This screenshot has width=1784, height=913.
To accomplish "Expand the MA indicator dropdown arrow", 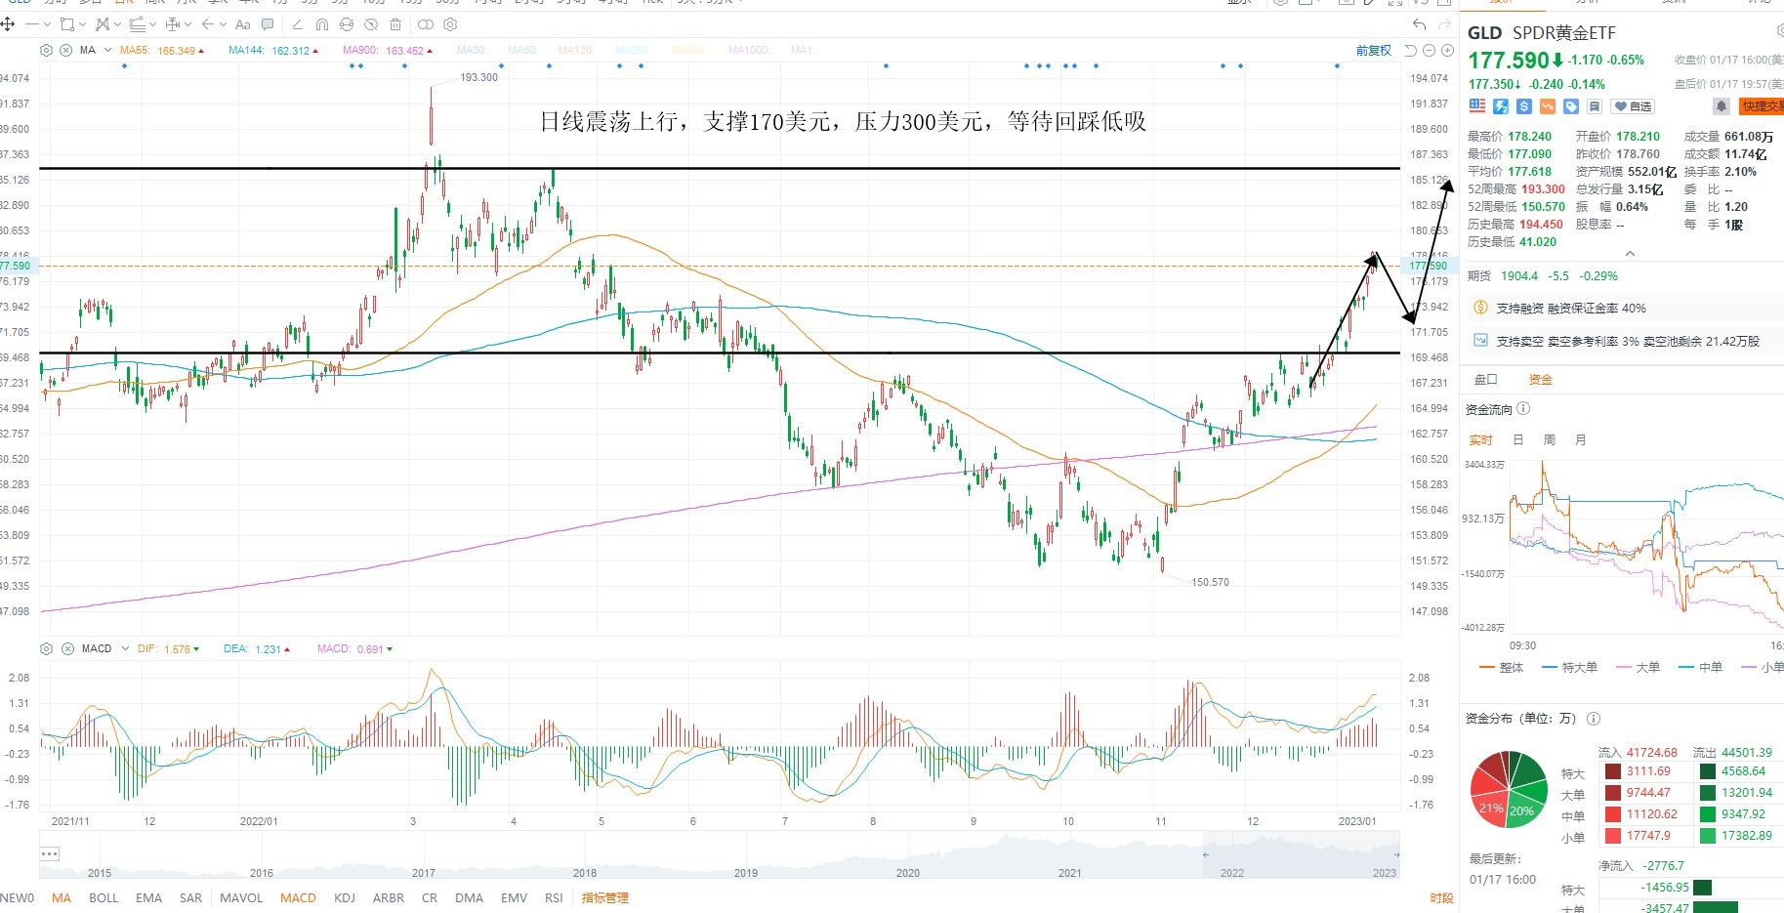I will click(107, 50).
